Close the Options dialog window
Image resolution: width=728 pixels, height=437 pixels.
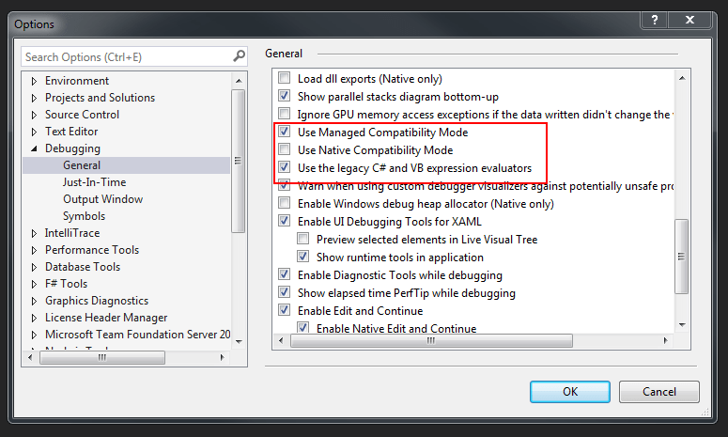[694, 21]
